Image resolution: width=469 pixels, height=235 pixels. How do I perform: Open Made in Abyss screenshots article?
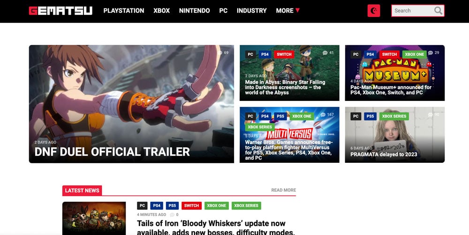[x=285, y=87]
